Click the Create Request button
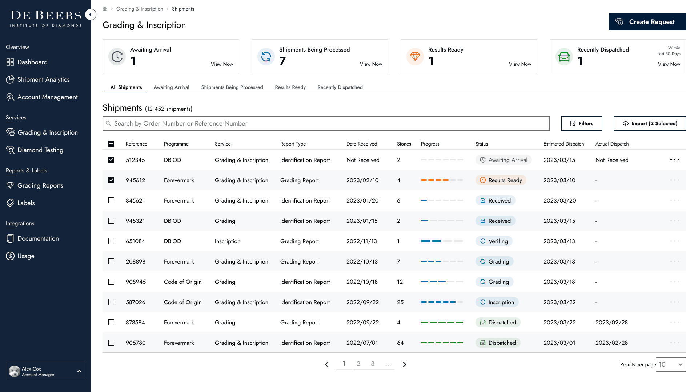The image size is (698, 392). [647, 22]
